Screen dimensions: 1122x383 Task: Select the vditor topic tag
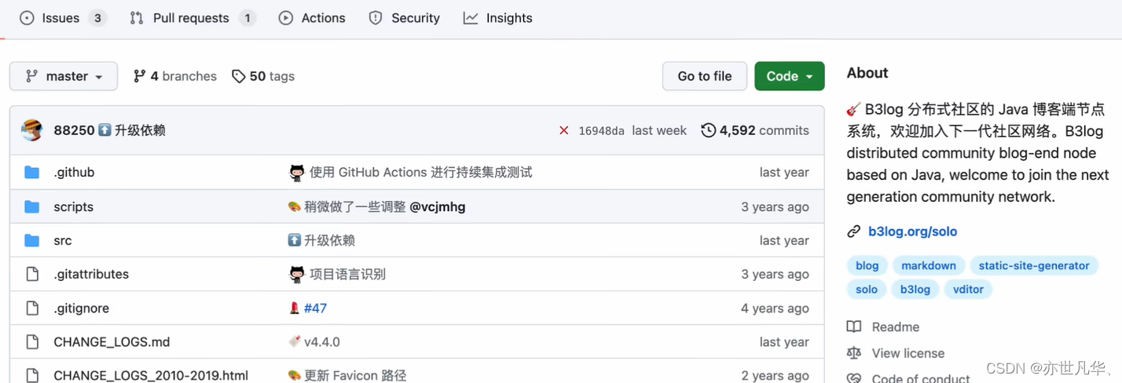coord(968,290)
